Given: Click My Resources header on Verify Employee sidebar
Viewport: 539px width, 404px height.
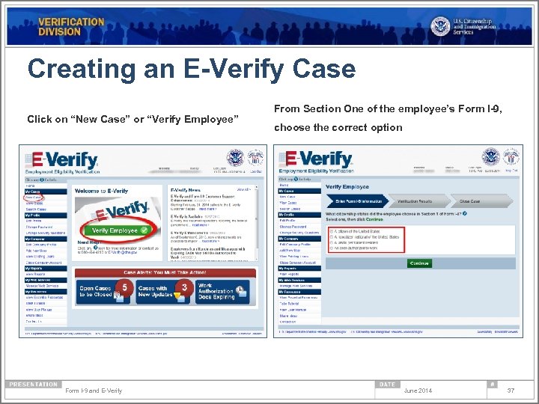Looking at the screenshot, I should [x=299, y=292].
